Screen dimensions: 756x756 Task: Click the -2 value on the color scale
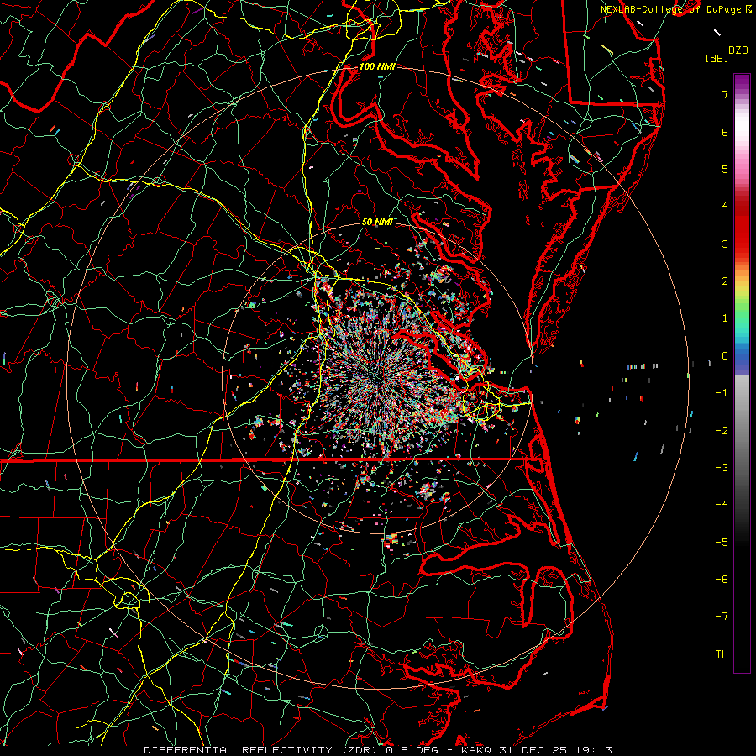point(722,430)
